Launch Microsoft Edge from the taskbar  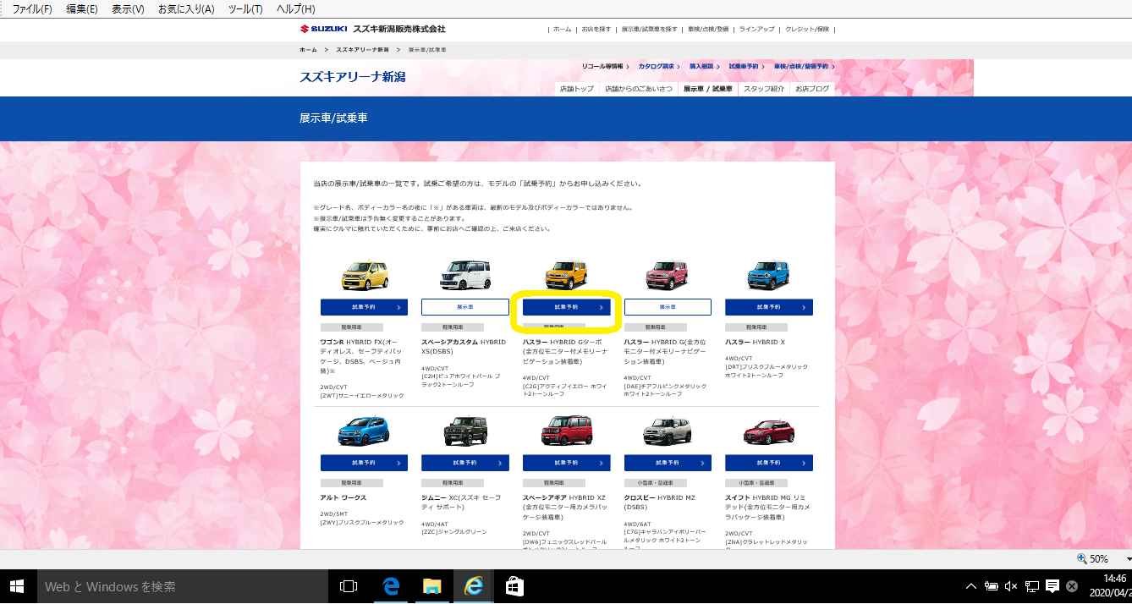click(391, 585)
